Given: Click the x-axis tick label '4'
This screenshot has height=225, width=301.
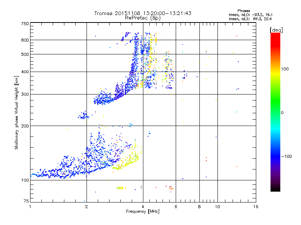Looking at the screenshot, I should [143, 207].
